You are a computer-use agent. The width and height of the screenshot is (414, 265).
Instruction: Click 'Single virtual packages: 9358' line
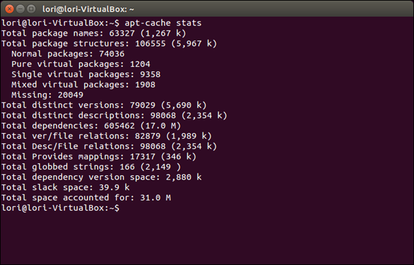[x=86, y=75]
